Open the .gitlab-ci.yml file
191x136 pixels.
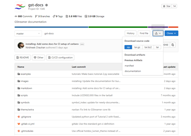[x=27, y=124]
